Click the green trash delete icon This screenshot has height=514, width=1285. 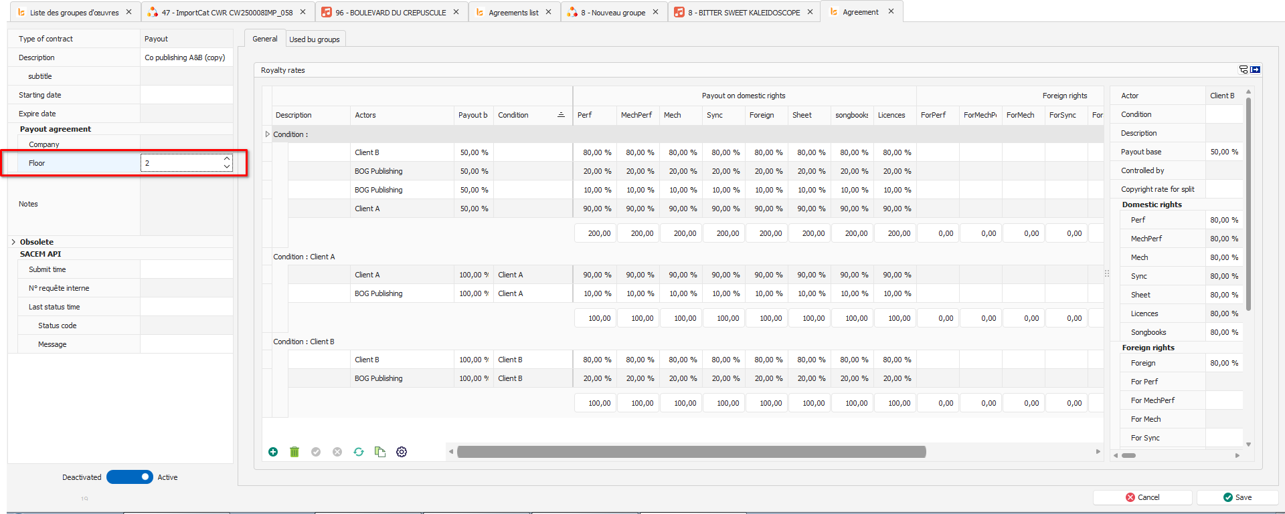[x=294, y=452]
